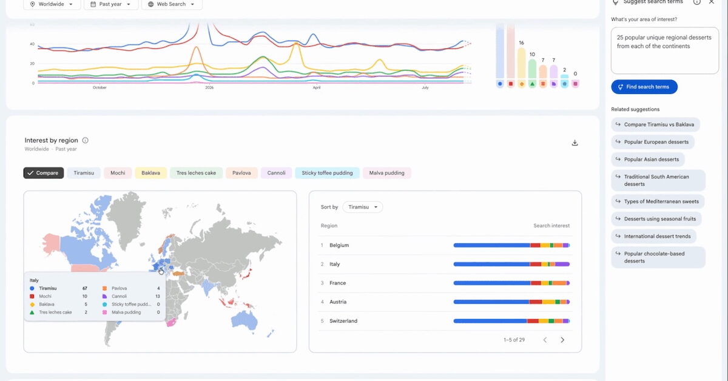Viewport: 728px width, 381px height.
Task: Click the Find search terms button
Action: (x=644, y=87)
